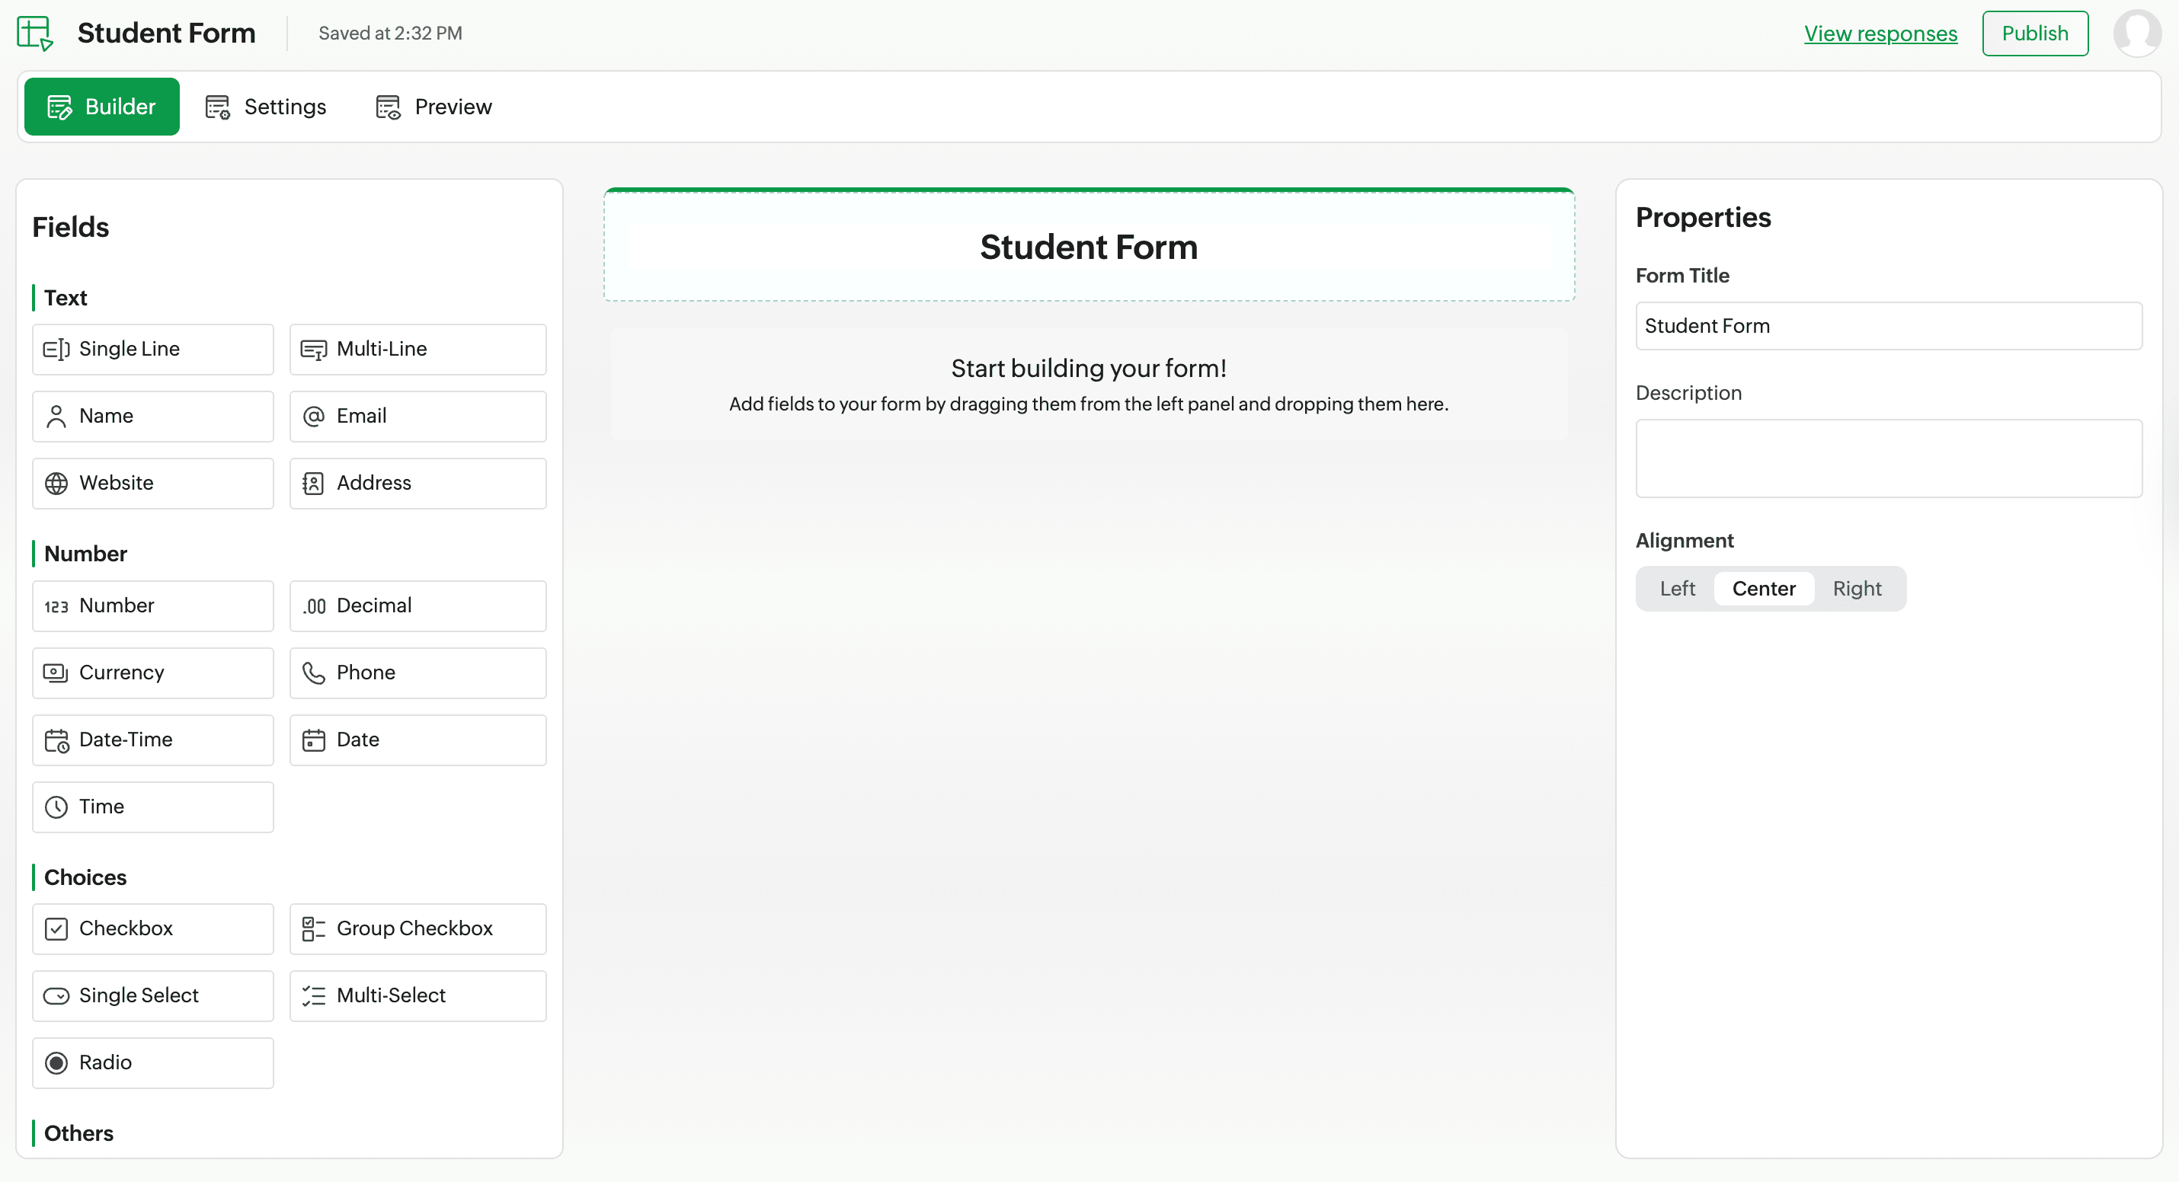Select the Time clock field

[152, 807]
